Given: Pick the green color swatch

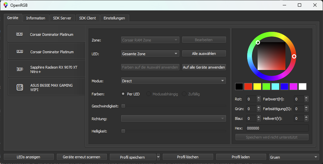Looking at the screenshot, I should [266, 87].
